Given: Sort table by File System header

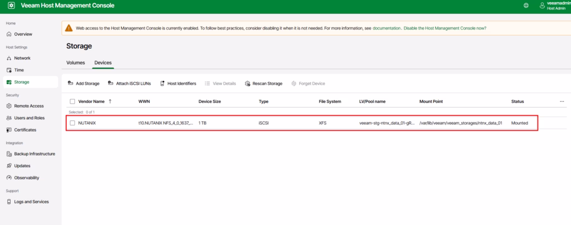Looking at the screenshot, I should 330,101.
